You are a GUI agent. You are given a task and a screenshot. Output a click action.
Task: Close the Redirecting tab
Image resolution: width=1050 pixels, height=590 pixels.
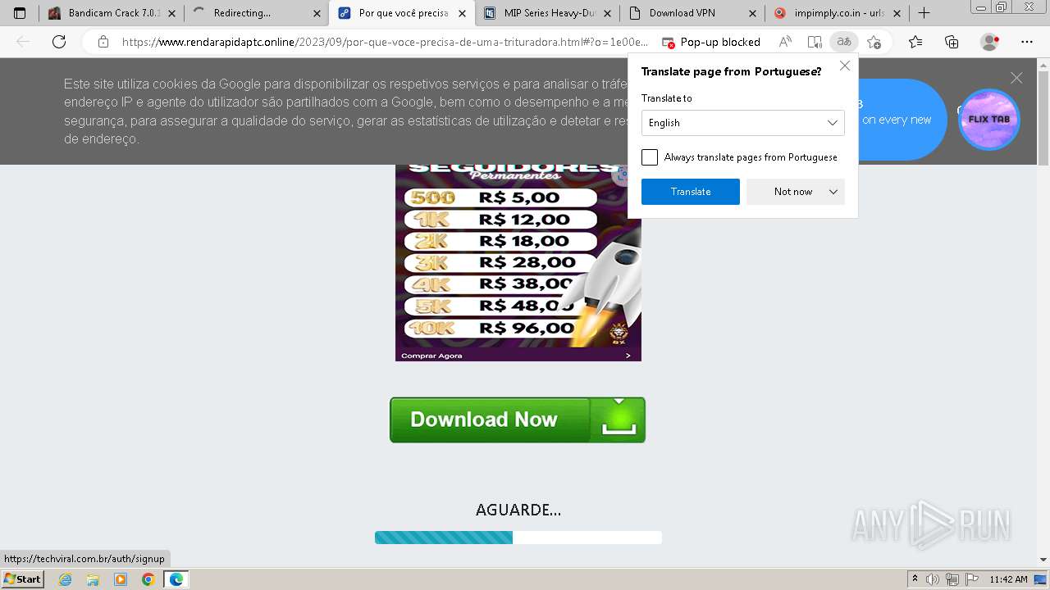point(317,13)
